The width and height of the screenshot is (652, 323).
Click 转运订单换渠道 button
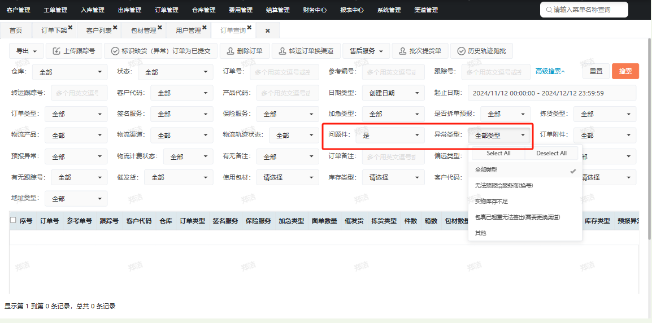click(306, 51)
